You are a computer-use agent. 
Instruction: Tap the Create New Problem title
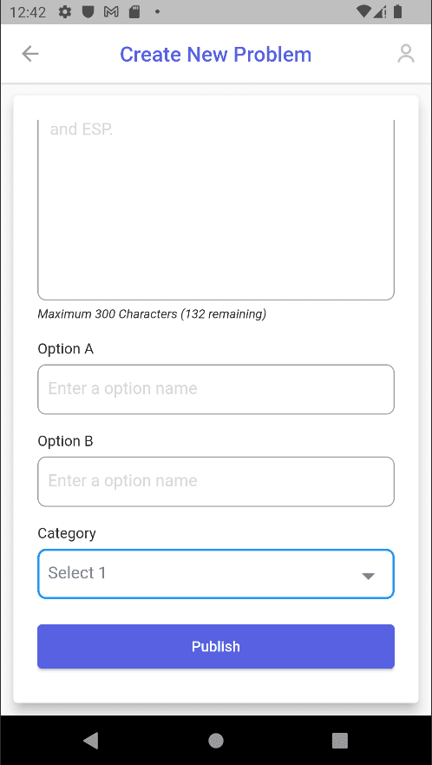click(x=215, y=54)
